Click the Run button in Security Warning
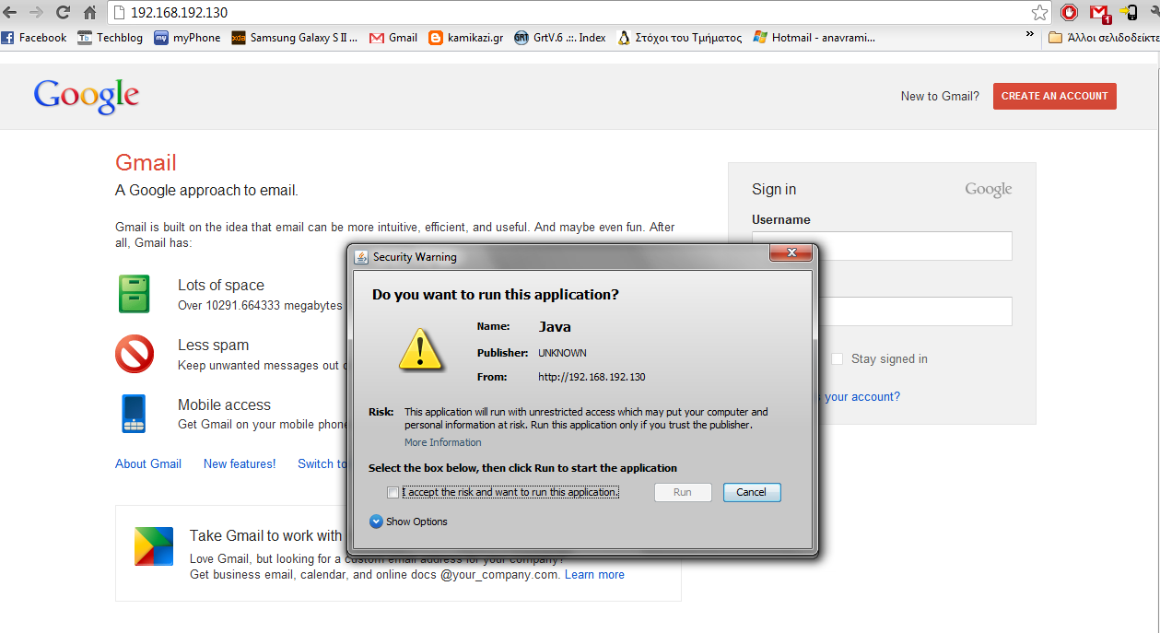 (683, 492)
